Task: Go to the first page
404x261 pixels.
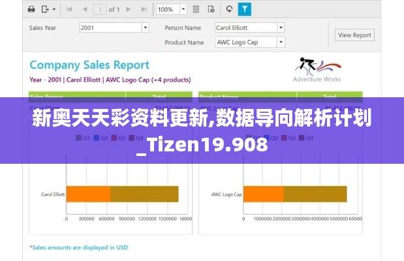Action: [69, 10]
